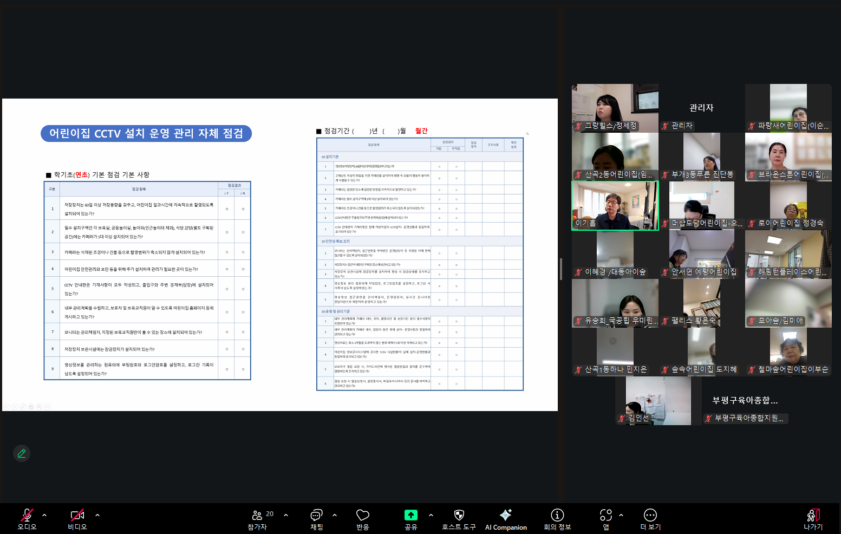Open 더 보기 more options menu
Screen dimensions: 841x534
[650, 518]
